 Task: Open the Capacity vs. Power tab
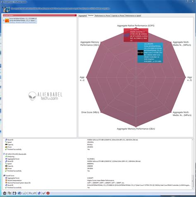point(118,16)
